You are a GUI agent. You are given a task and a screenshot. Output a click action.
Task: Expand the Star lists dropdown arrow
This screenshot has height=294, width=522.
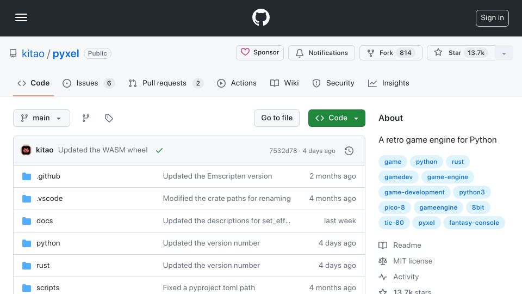coord(504,53)
